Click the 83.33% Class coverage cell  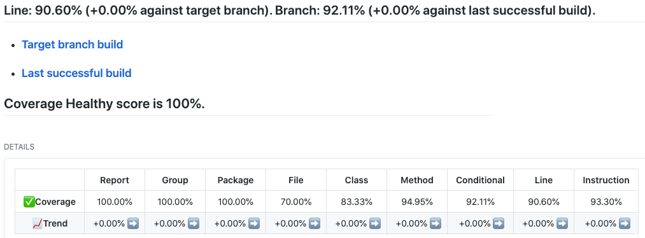point(357,202)
